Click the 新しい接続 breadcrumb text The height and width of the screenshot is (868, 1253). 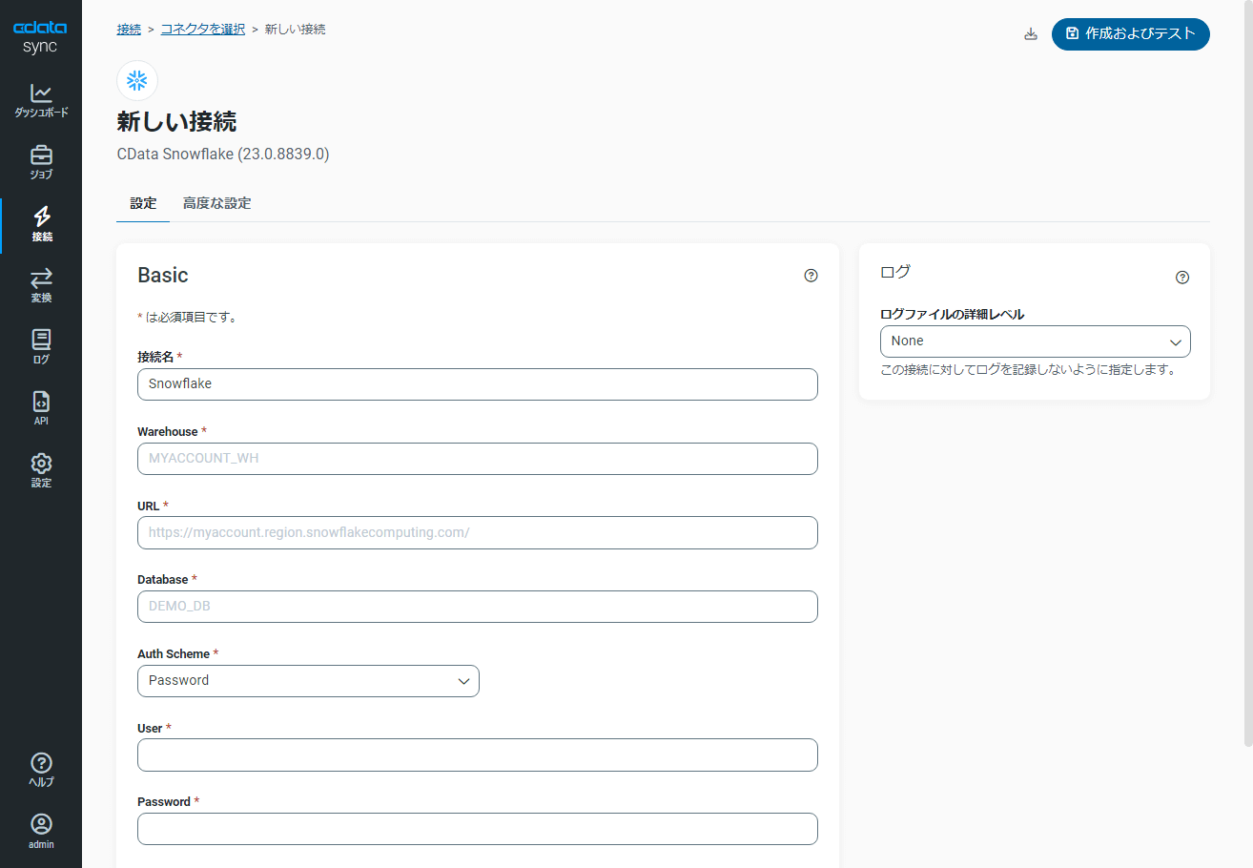coord(296,30)
